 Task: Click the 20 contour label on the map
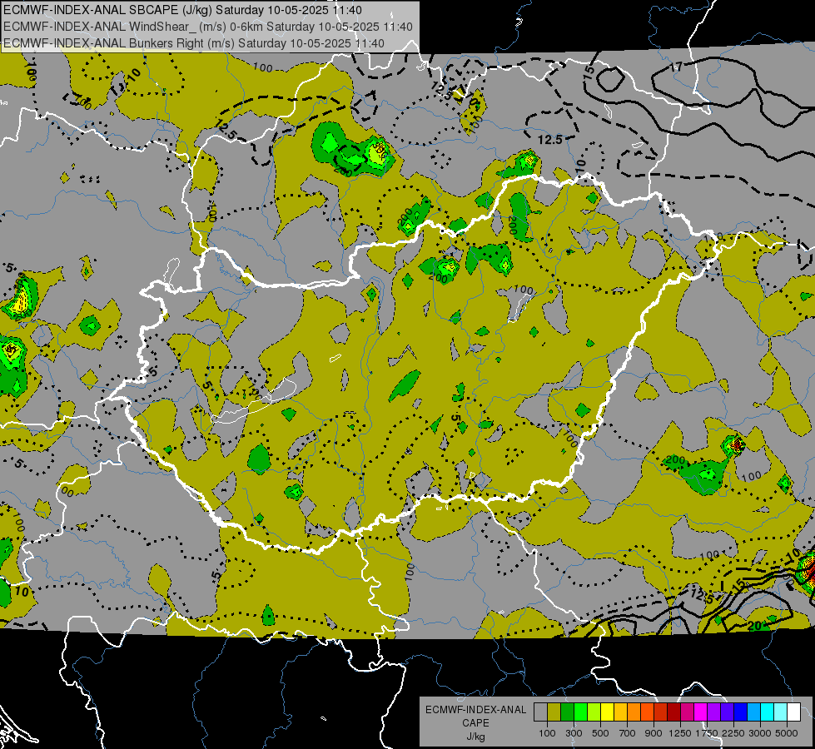(755, 627)
